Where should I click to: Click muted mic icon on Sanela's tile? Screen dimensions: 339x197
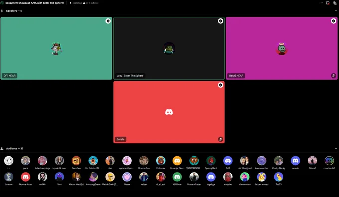220,139
